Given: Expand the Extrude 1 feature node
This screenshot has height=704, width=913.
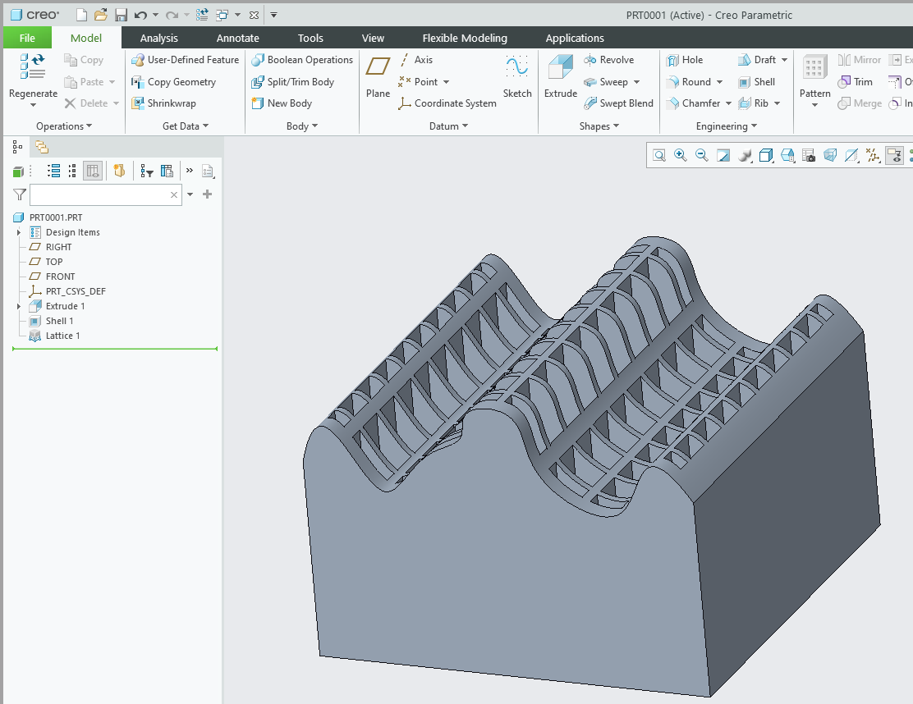Looking at the screenshot, I should click(19, 306).
